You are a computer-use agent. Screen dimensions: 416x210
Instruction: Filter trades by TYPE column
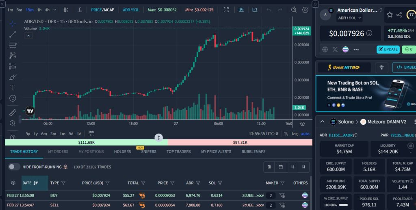pyautogui.click(x=63, y=183)
